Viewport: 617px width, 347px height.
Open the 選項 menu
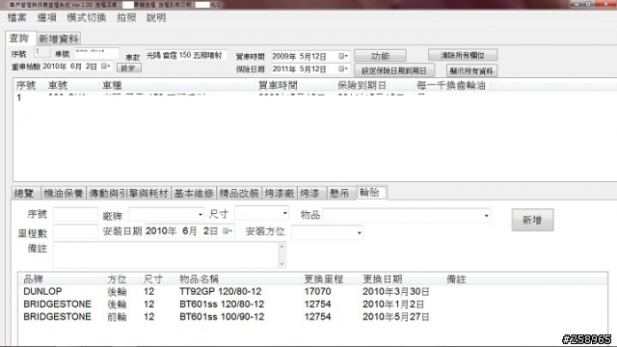(x=47, y=17)
